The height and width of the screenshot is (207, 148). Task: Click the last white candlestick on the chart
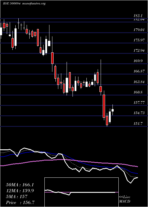[x=112, y=110]
